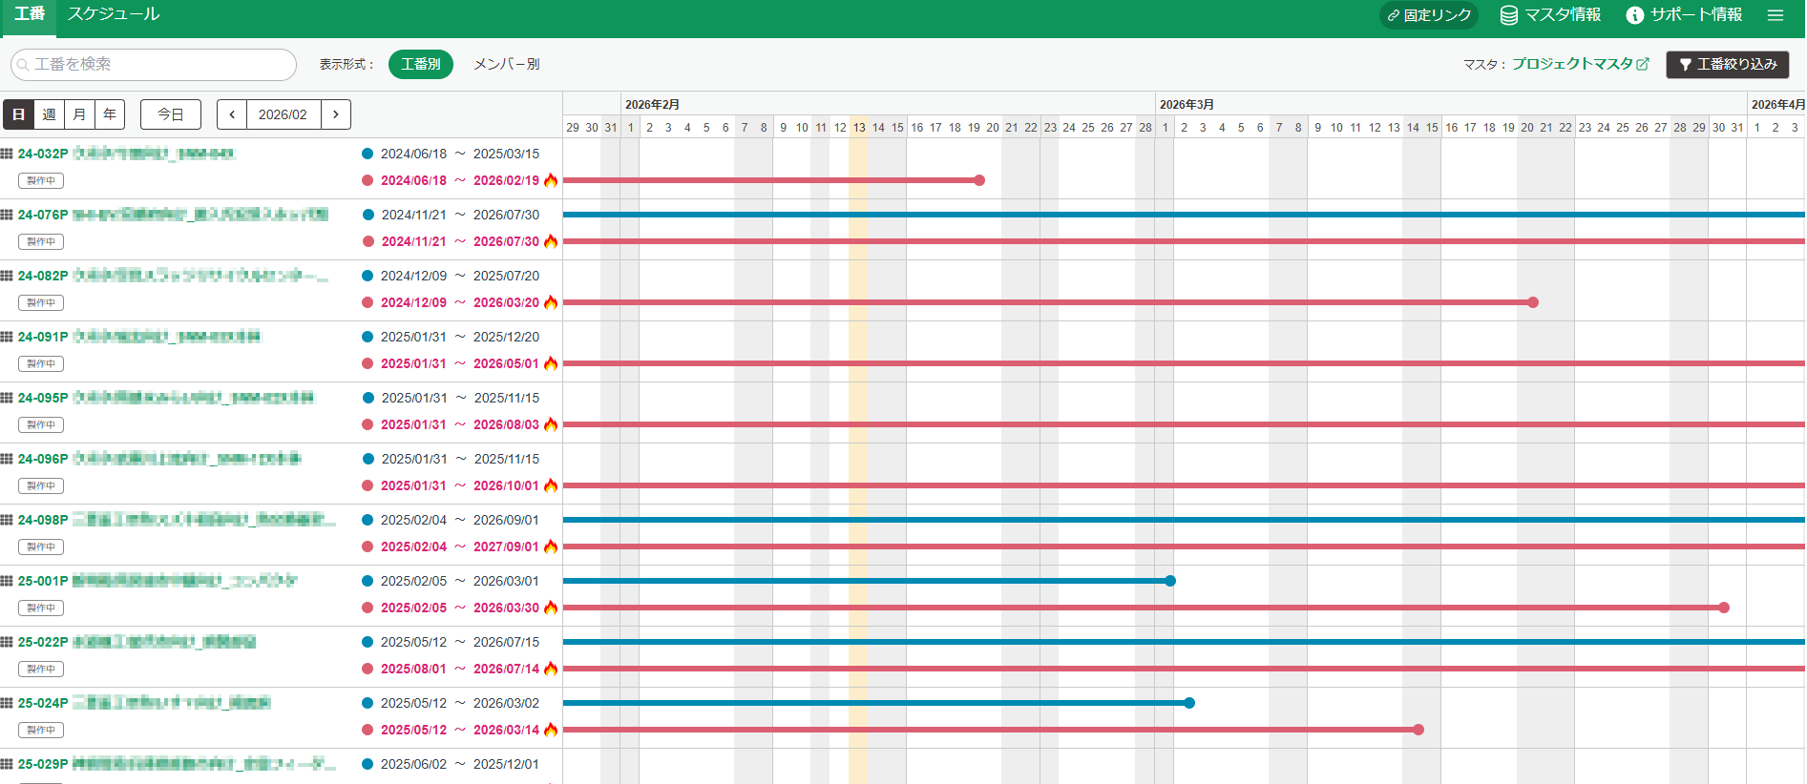Click the flame icon on 24-095P row

tap(551, 424)
